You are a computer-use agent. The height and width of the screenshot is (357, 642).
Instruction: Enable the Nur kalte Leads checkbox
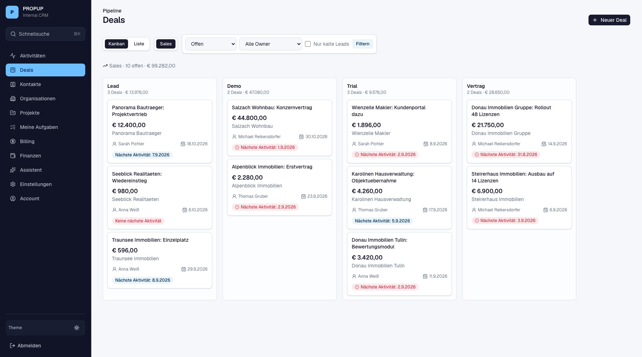click(x=308, y=44)
